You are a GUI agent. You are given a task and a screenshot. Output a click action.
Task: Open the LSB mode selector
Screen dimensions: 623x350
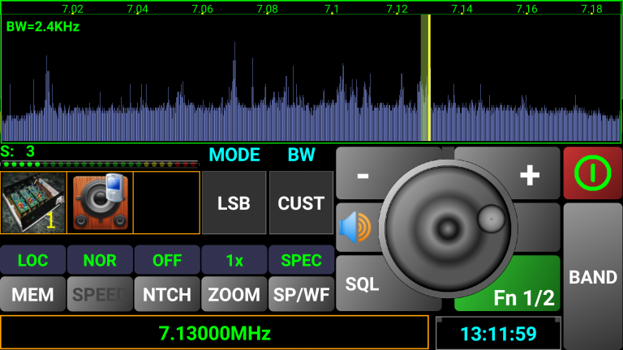[x=234, y=203]
